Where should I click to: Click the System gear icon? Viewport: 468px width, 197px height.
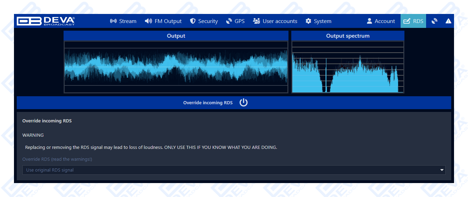(x=308, y=21)
